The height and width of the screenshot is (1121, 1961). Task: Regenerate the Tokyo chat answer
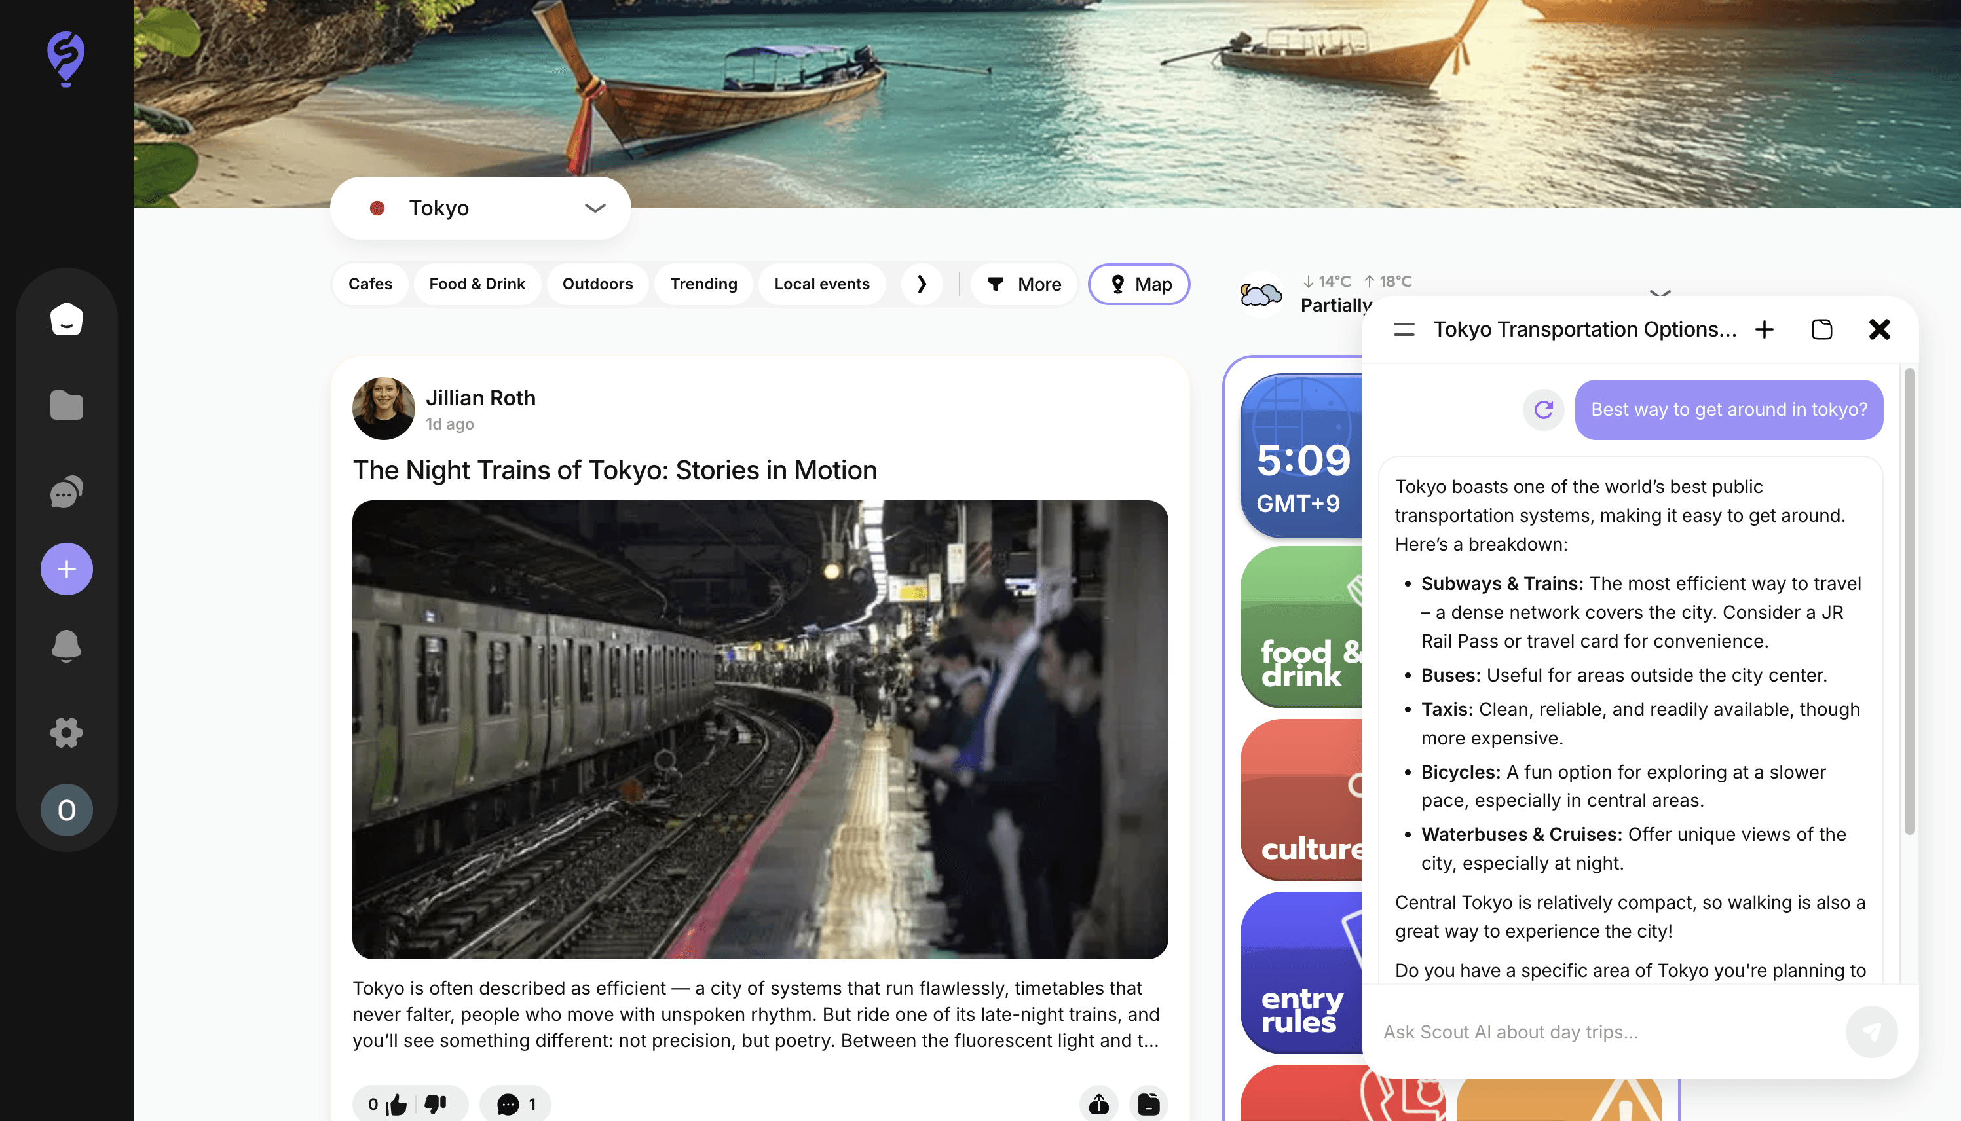[x=1543, y=410]
